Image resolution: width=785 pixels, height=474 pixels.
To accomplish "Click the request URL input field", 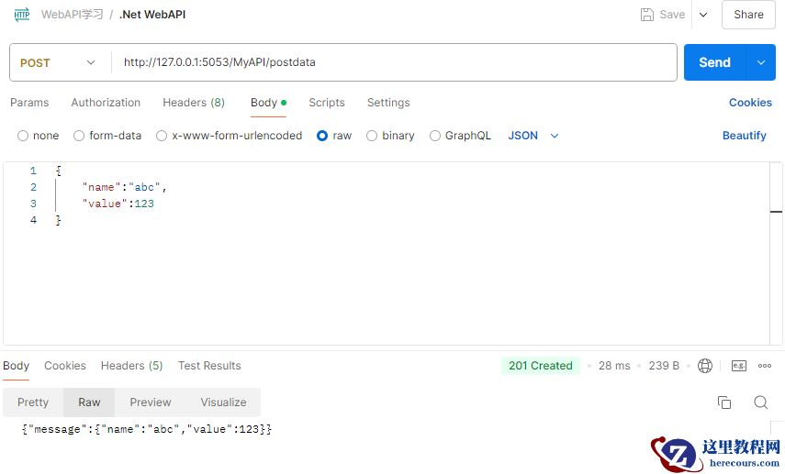I will coord(395,62).
